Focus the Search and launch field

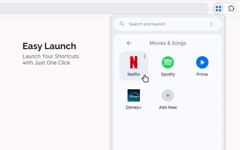[x=168, y=24]
